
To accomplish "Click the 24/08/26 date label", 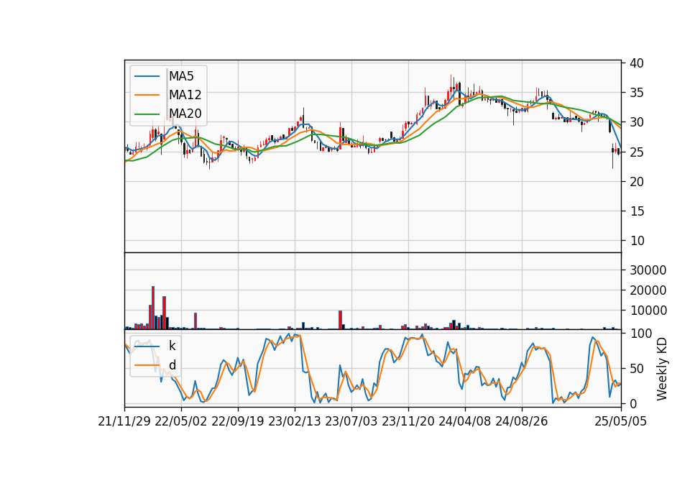I will pyautogui.click(x=522, y=421).
